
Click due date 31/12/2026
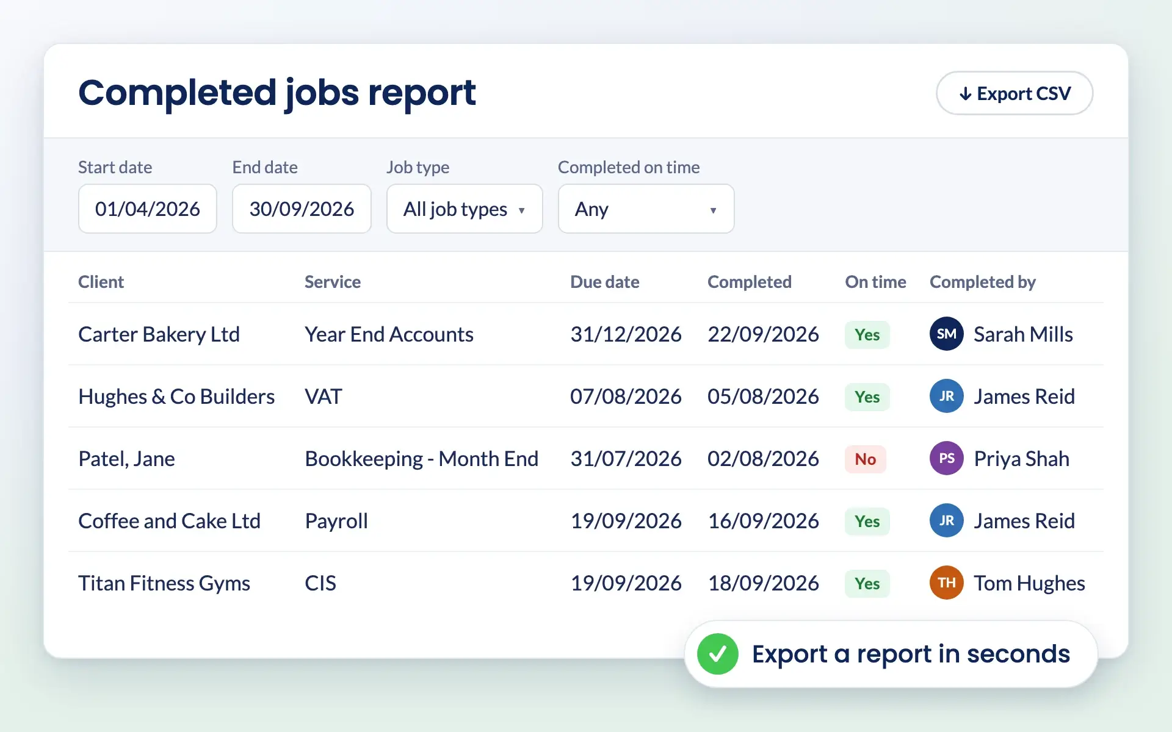pyautogui.click(x=626, y=334)
